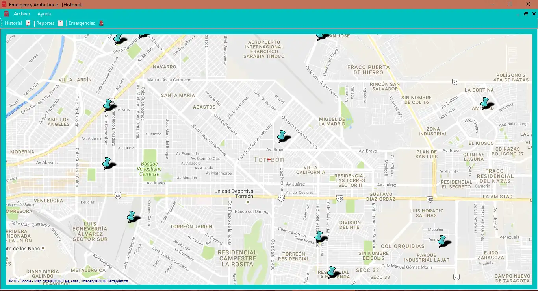The width and height of the screenshot is (538, 291).
Task: Select the pushpin at Residencial La Hacienda
Action: pyautogui.click(x=333, y=272)
